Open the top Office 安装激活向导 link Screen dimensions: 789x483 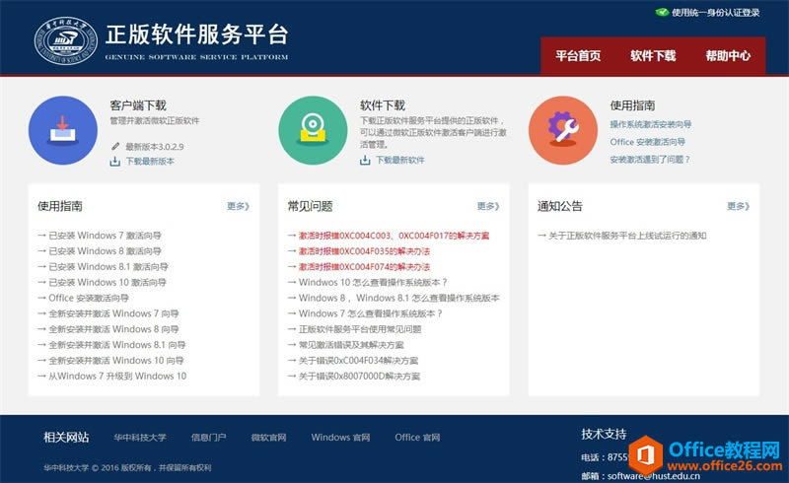pyautogui.click(x=648, y=142)
